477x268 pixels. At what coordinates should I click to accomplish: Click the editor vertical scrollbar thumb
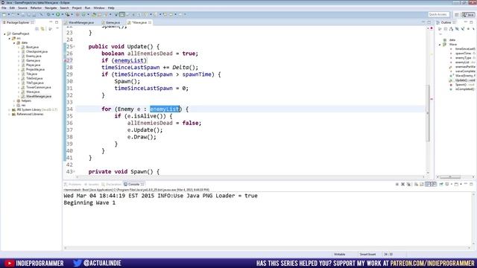point(428,113)
